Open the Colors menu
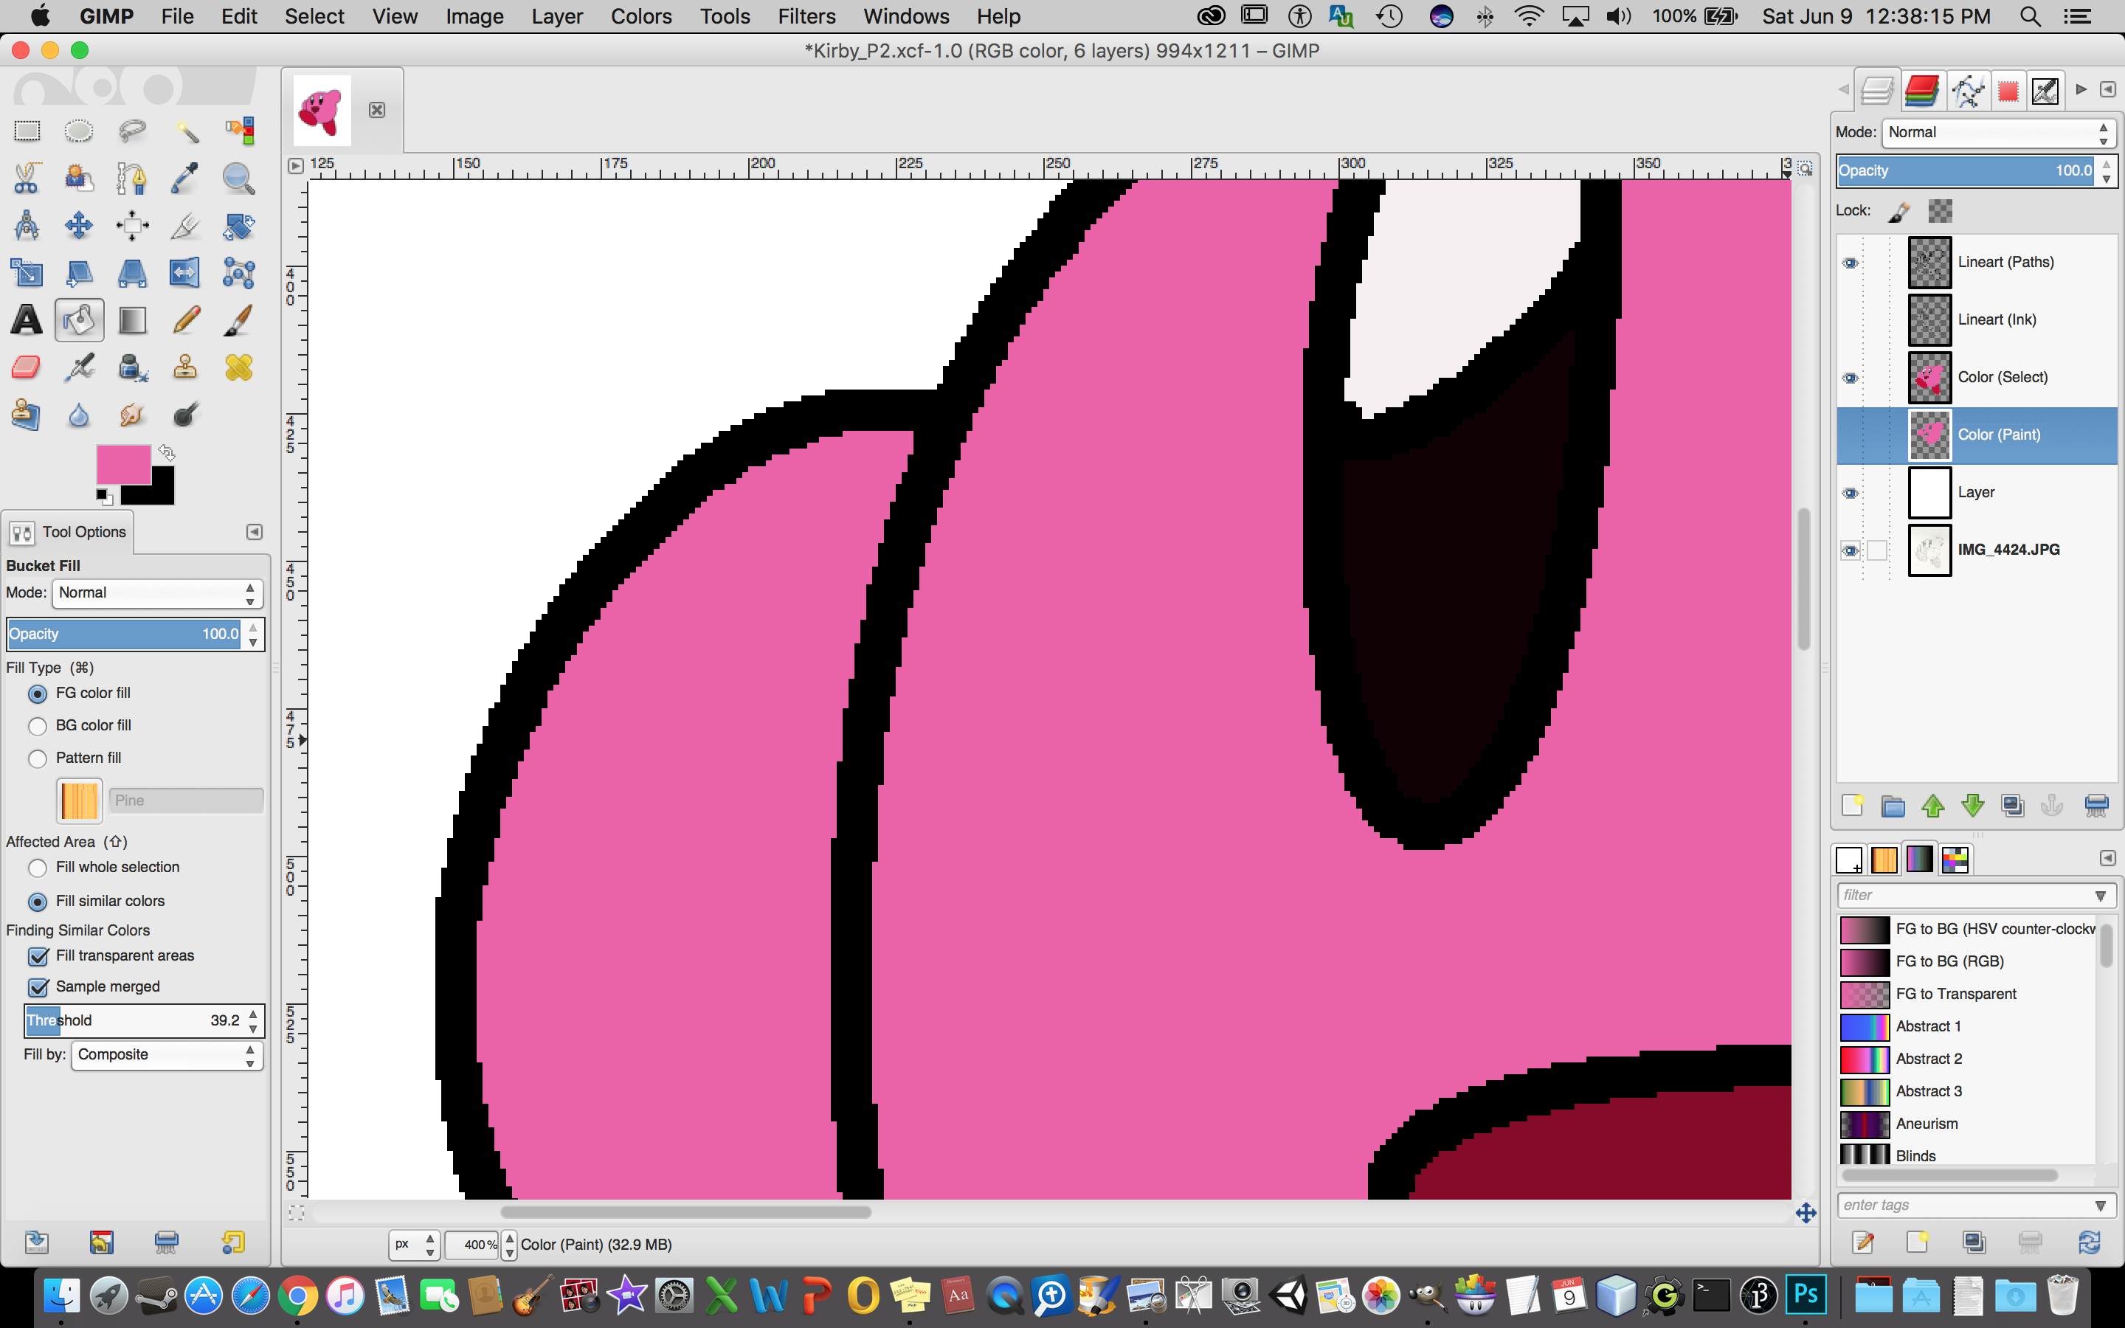 coord(641,17)
